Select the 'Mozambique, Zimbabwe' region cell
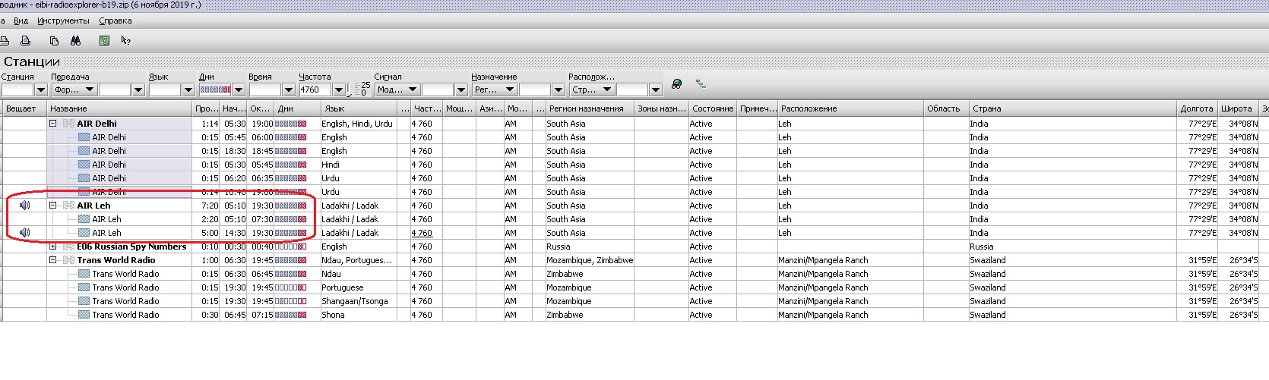 590,260
